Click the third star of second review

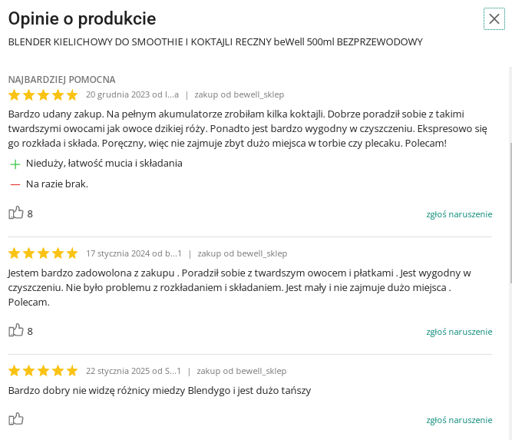pyautogui.click(x=44, y=253)
